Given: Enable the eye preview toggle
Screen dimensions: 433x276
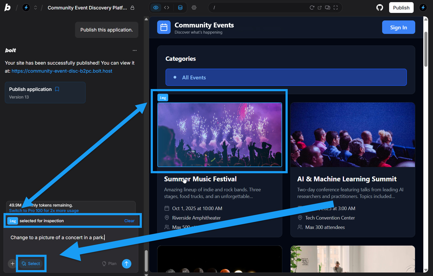Looking at the screenshot, I should tap(156, 8).
